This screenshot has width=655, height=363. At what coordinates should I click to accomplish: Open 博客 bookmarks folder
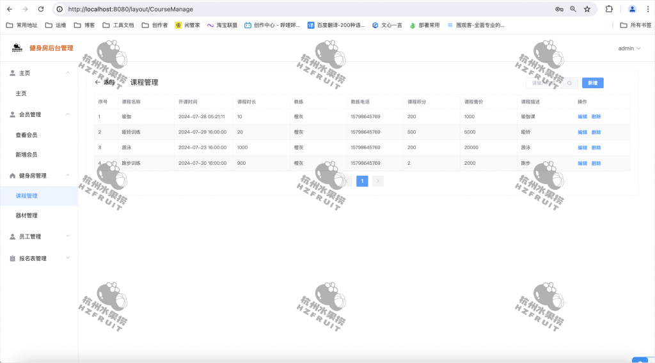tap(84, 25)
